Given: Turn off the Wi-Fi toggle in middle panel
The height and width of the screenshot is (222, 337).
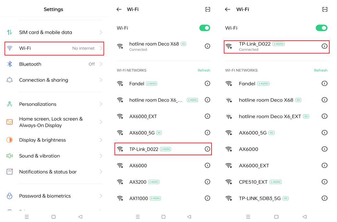Looking at the screenshot, I should (x=204, y=28).
